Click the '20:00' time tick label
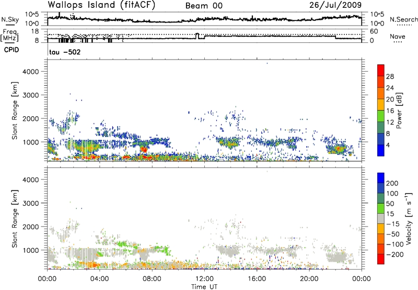The width and height of the screenshot is (418, 290). click(x=309, y=279)
